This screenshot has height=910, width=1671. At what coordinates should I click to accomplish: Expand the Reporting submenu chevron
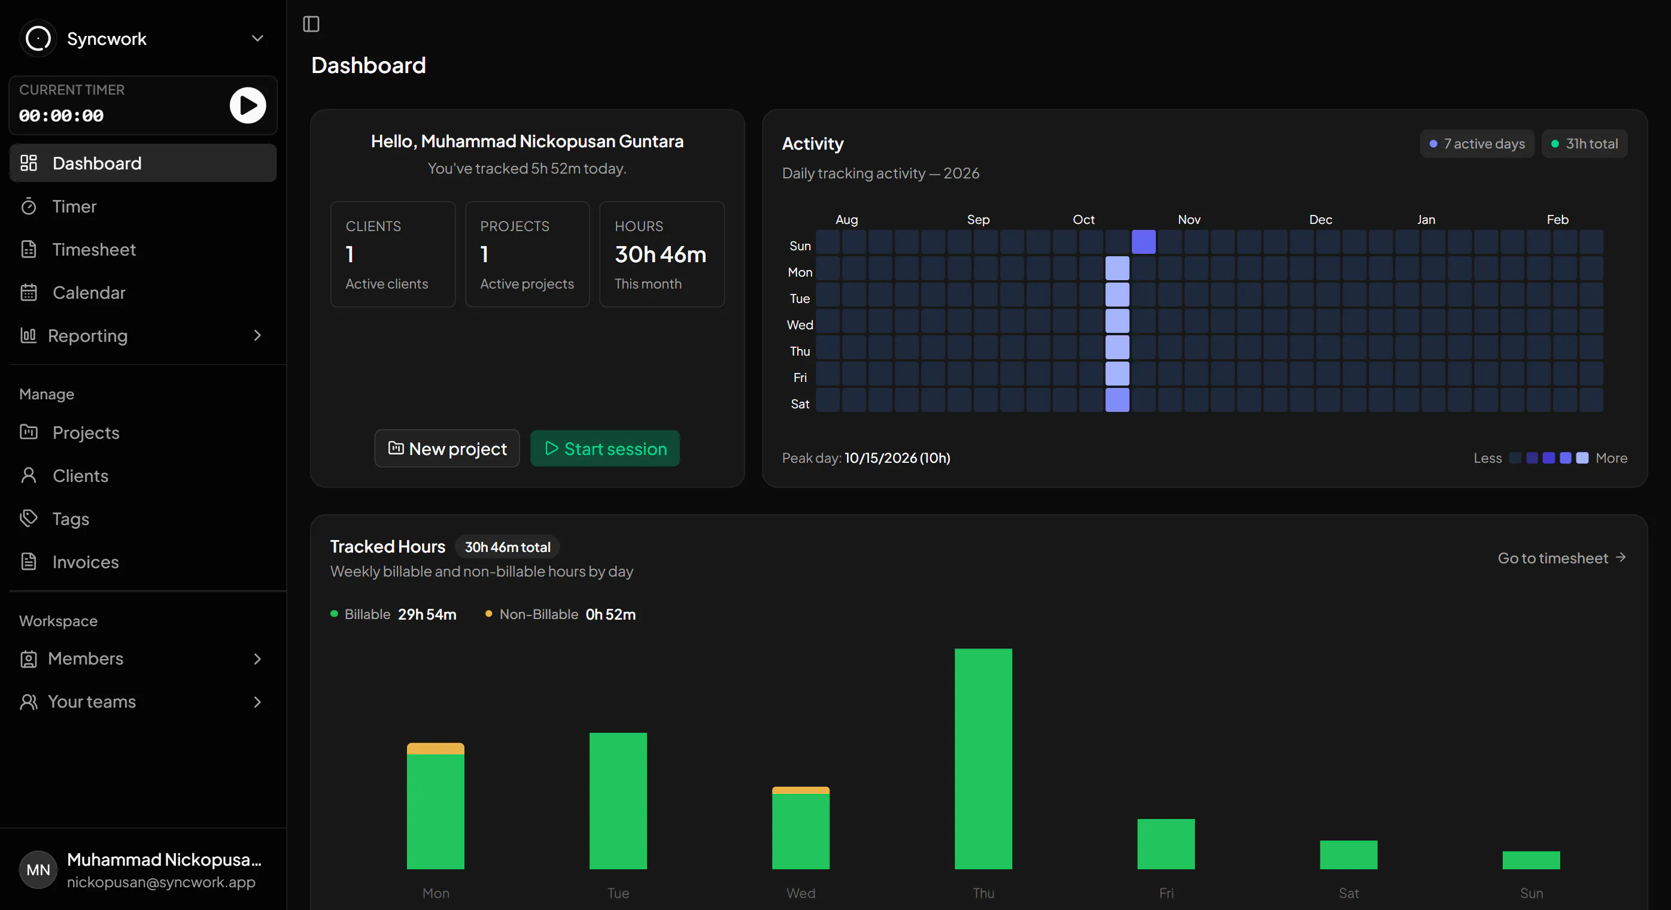[x=257, y=336]
